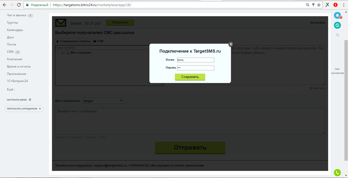Screen dimensions: 348x178
Task: Click support@targetsms.ru email link
Action: pyautogui.click(x=110, y=166)
